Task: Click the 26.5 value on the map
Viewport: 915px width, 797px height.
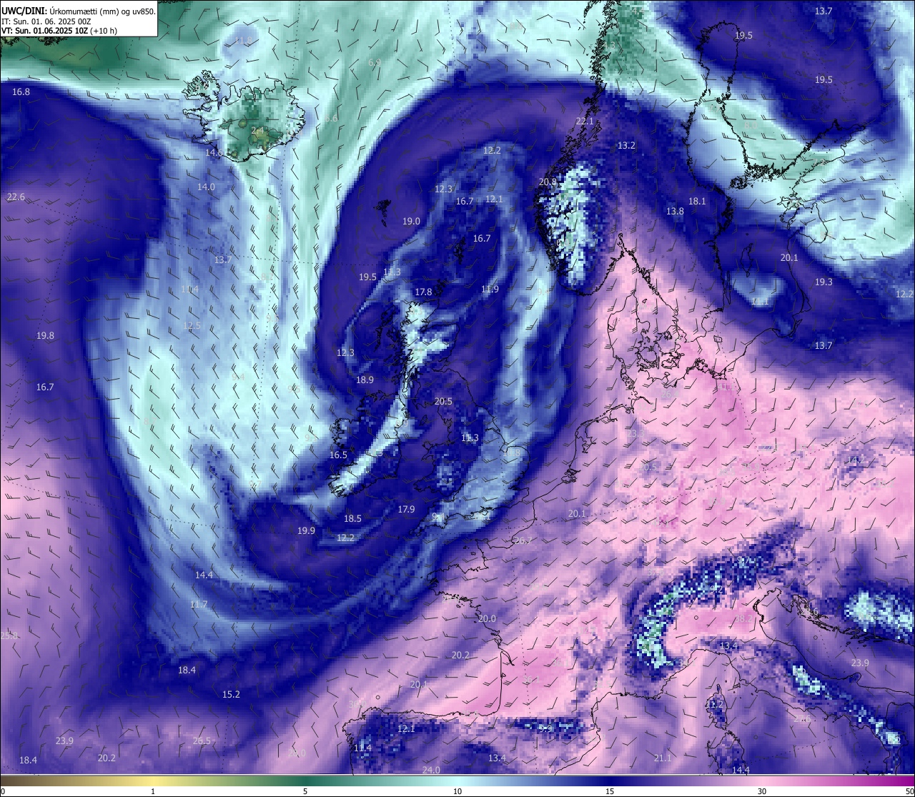Action: 202,741
